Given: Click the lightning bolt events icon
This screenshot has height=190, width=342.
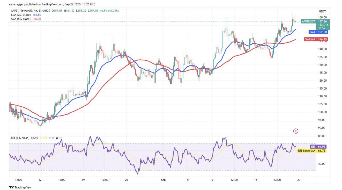Looking at the screenshot, I should [296, 131].
